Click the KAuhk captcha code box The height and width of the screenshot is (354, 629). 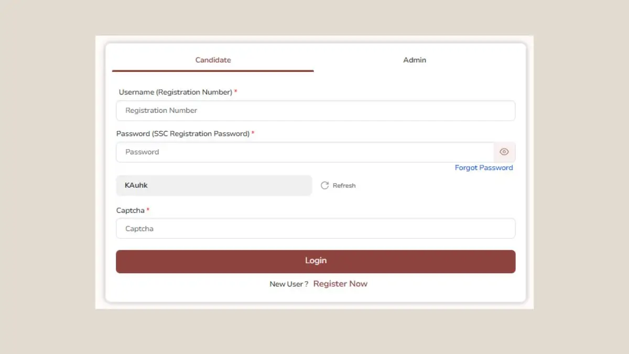(x=214, y=186)
